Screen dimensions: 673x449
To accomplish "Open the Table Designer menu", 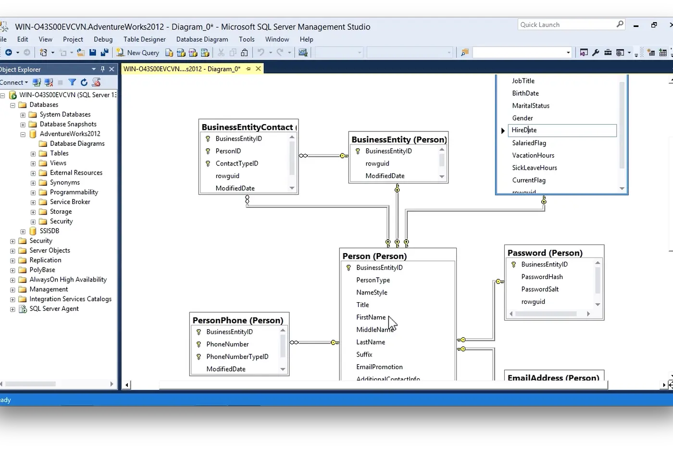I will 144,39.
